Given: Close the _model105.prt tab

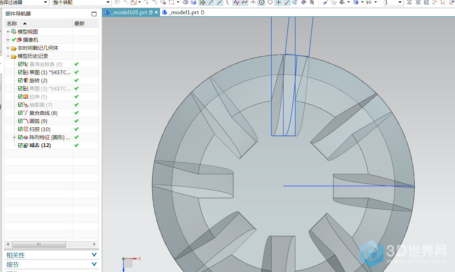Looking at the screenshot, I should [x=156, y=12].
